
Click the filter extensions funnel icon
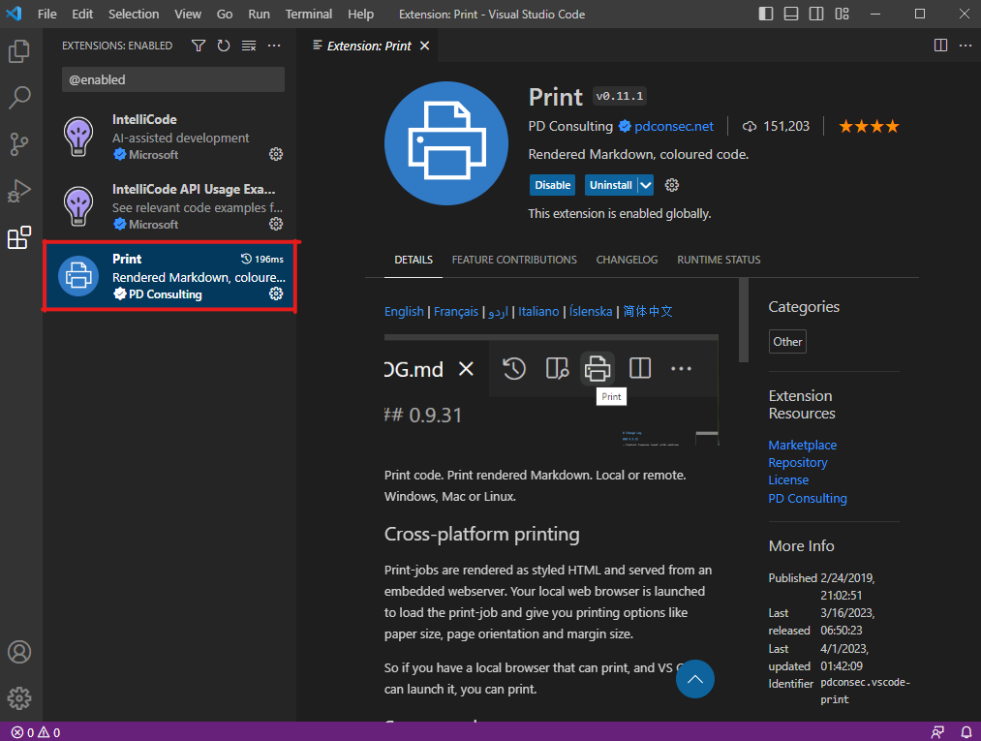pos(199,46)
